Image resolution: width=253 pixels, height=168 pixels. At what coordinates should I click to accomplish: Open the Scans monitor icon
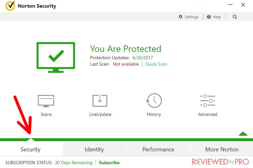[x=46, y=101]
